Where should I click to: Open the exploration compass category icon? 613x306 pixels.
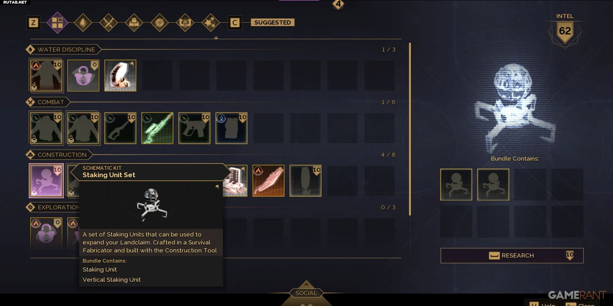160,23
